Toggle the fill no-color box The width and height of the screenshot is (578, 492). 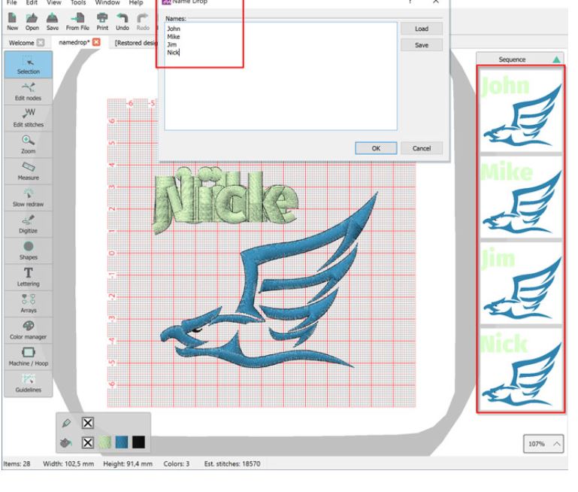click(87, 441)
